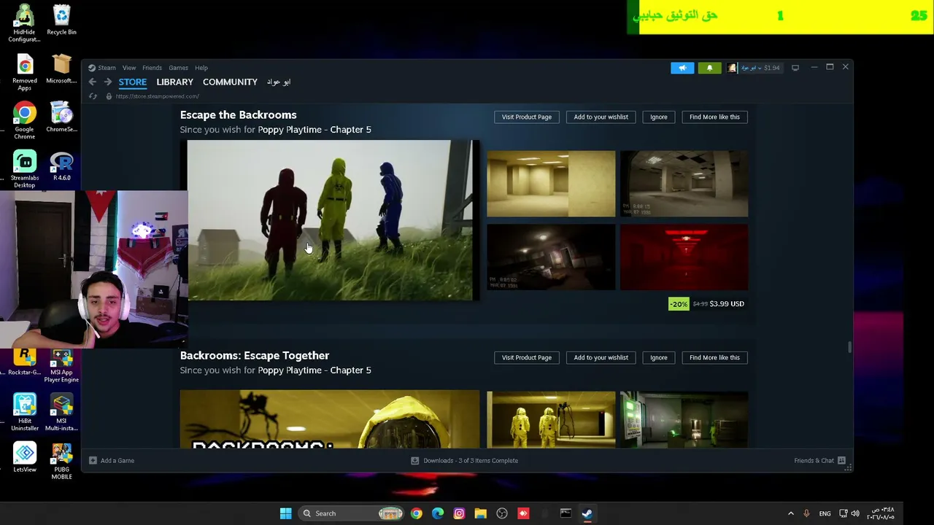Open the View menu
The width and height of the screenshot is (934, 525).
point(129,68)
